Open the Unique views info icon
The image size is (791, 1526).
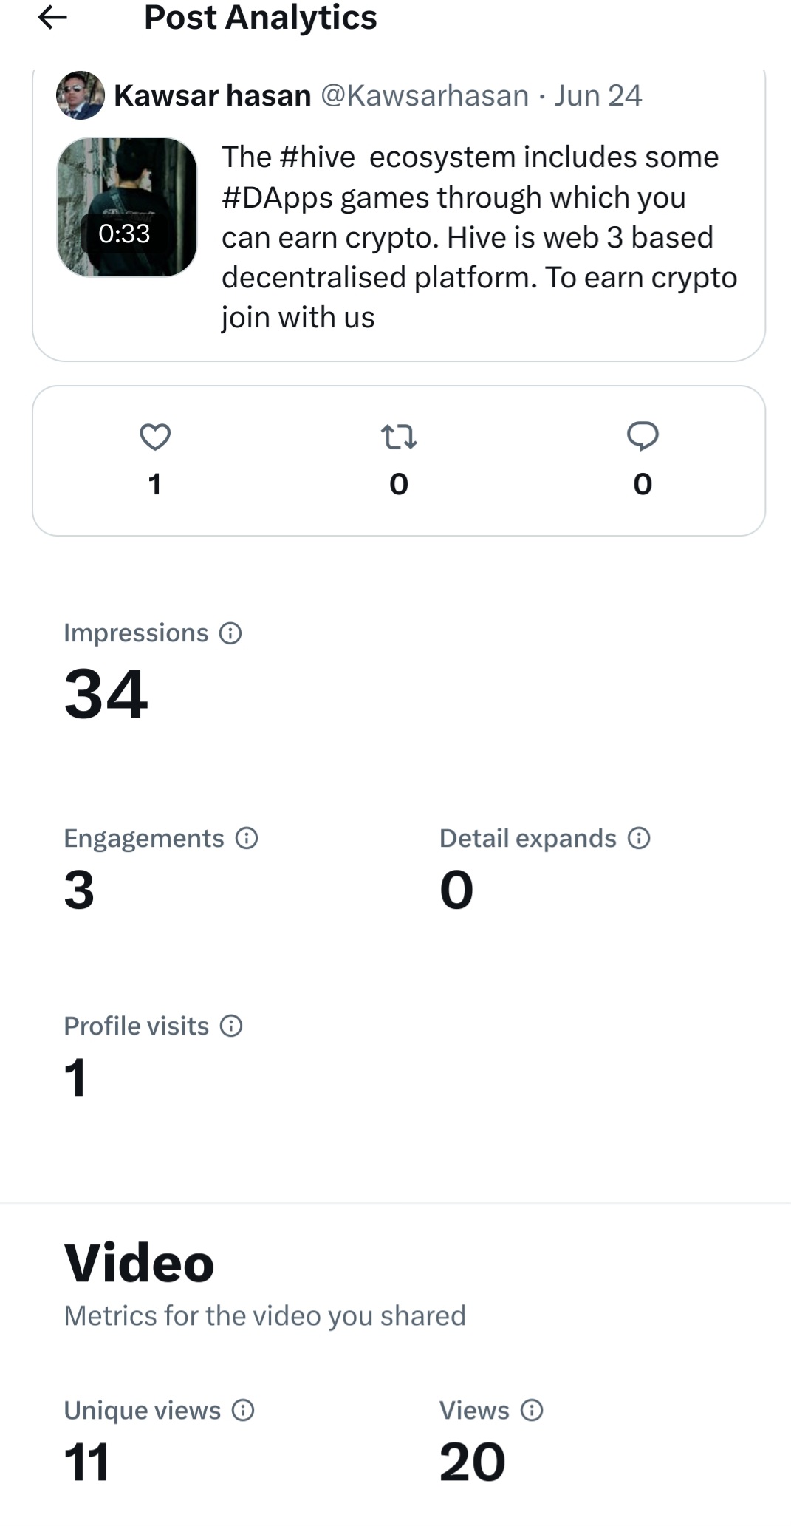pos(243,1410)
